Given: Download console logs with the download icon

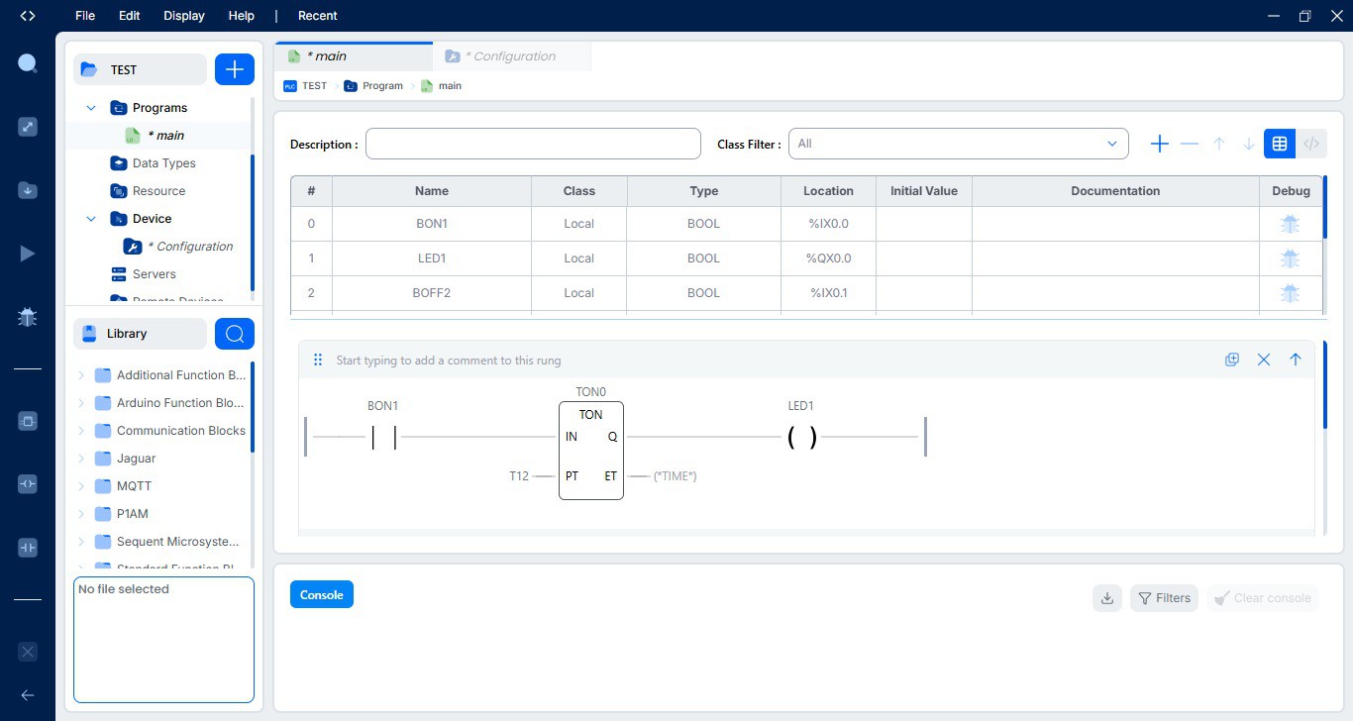Looking at the screenshot, I should click(1107, 598).
